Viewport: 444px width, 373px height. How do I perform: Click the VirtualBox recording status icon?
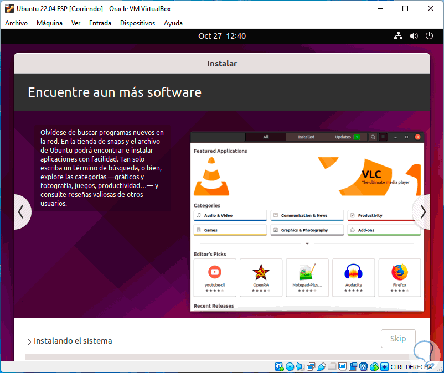pos(353,367)
